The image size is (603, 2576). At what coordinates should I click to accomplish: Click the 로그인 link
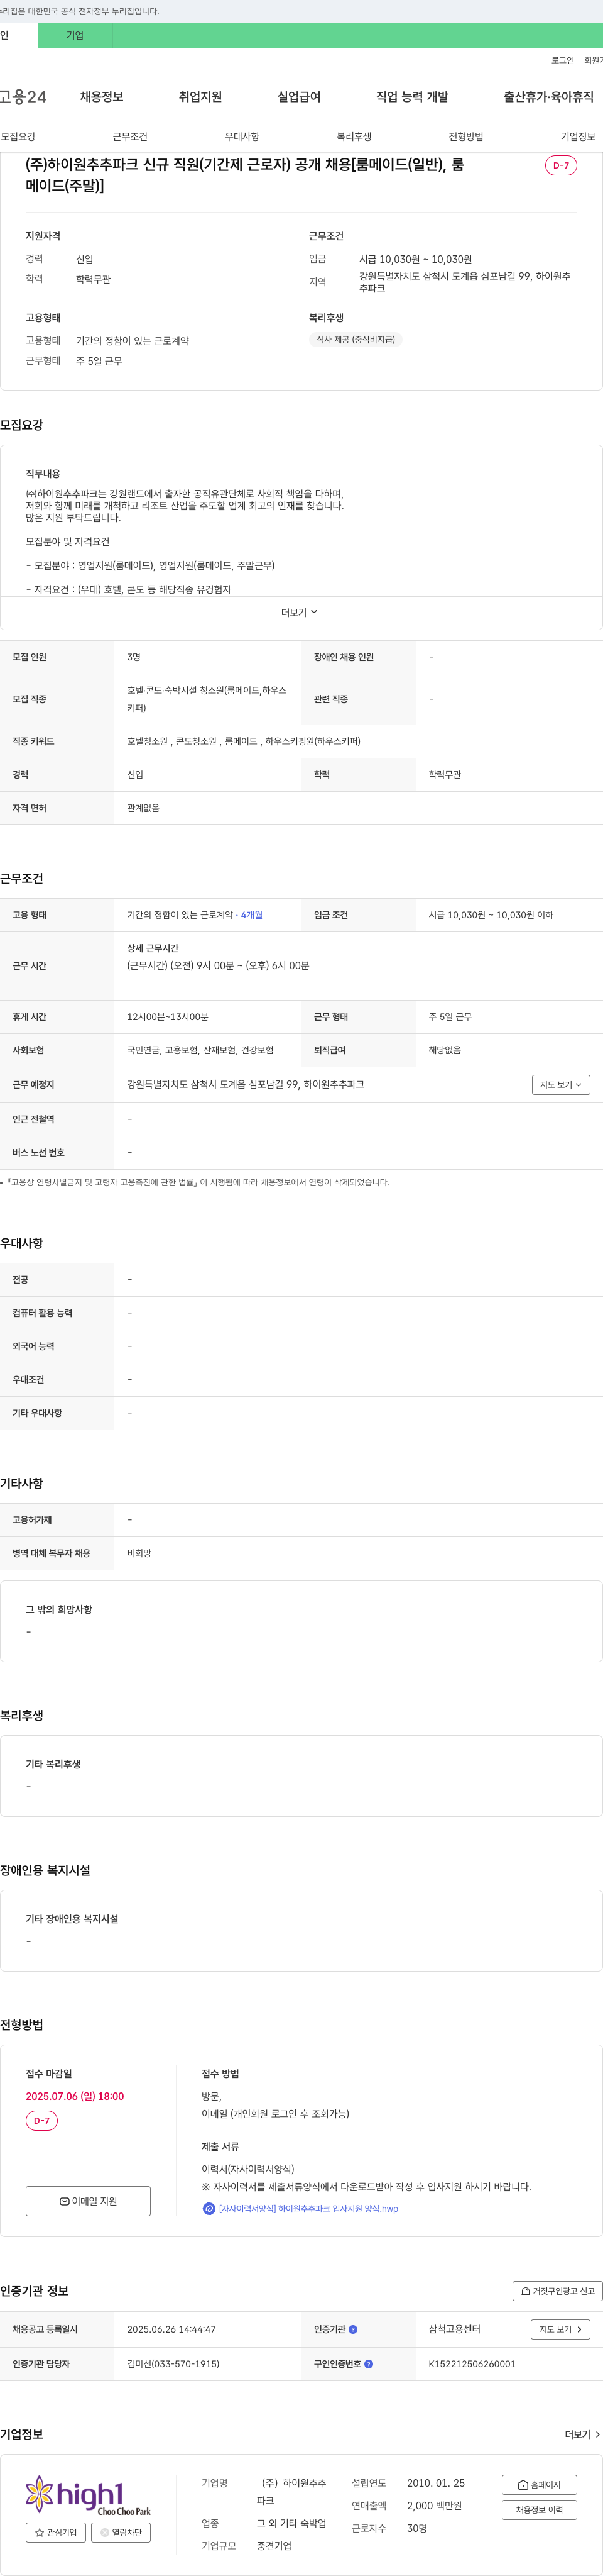click(562, 60)
